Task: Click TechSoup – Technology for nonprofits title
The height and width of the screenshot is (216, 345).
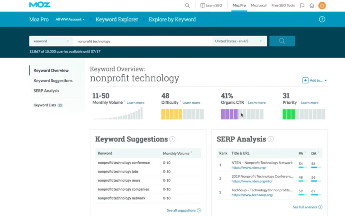Action: [x=262, y=190]
